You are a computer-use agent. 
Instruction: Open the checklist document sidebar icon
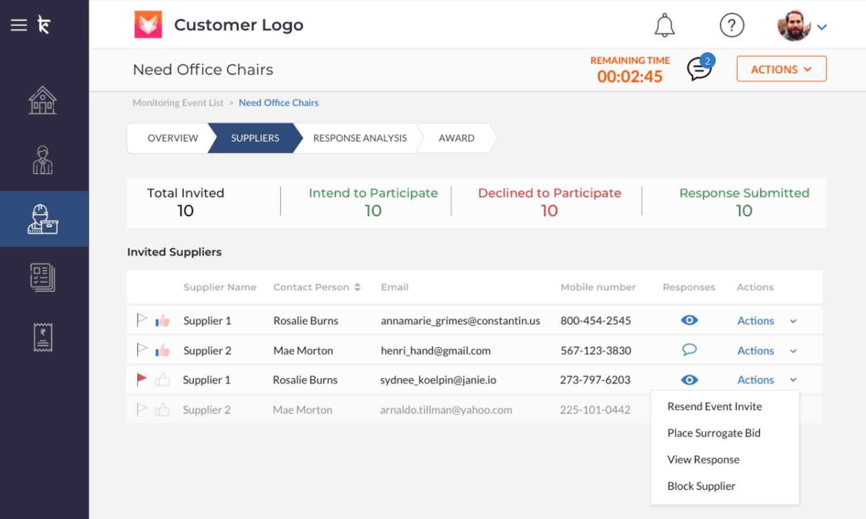tap(43, 277)
